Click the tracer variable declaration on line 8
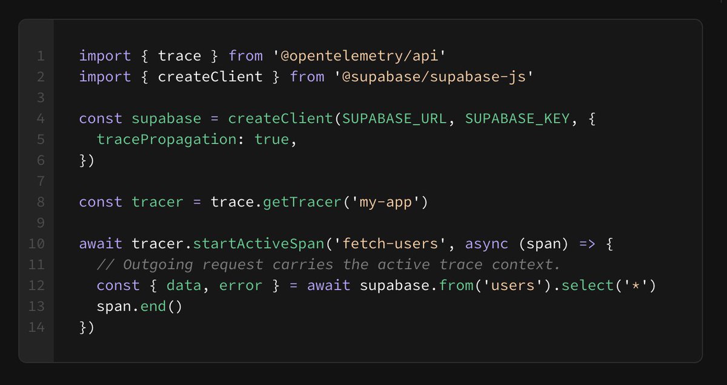The width and height of the screenshot is (727, 385). [x=158, y=202]
